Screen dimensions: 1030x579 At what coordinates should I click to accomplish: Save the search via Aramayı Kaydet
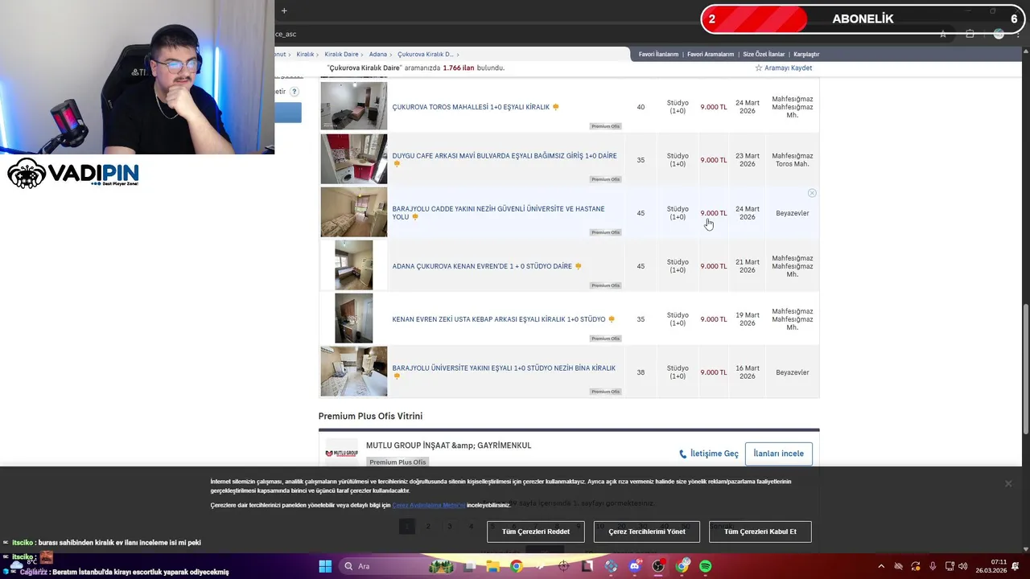click(783, 68)
